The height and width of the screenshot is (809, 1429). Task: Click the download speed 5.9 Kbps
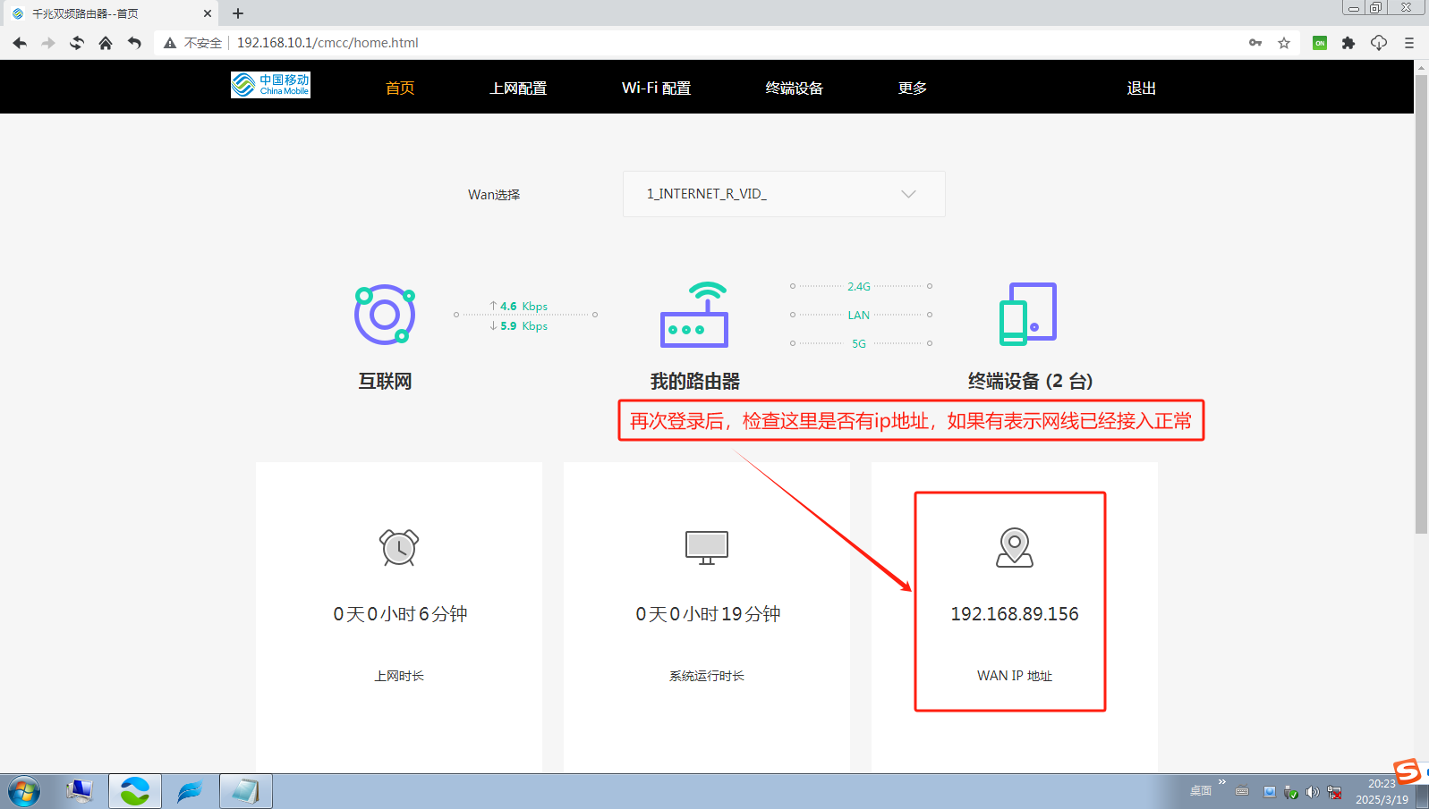519,325
